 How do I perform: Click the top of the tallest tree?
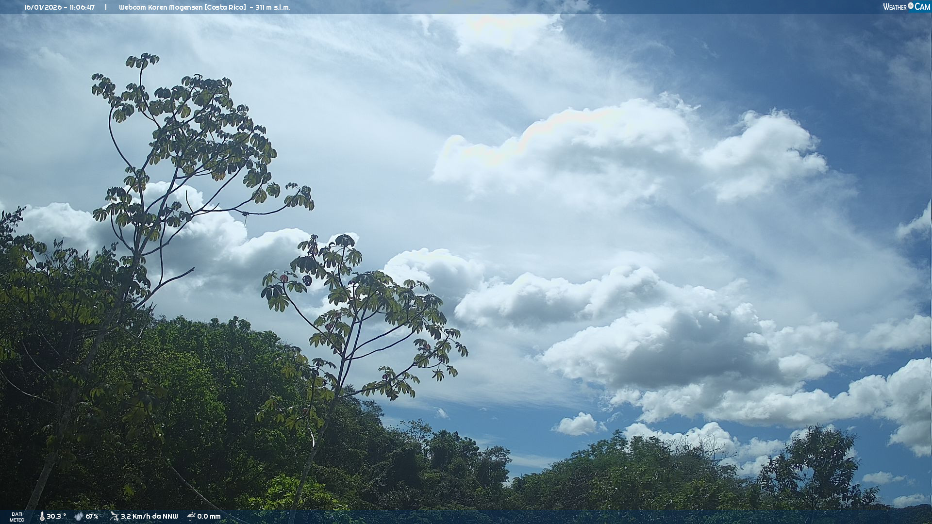pos(142,61)
